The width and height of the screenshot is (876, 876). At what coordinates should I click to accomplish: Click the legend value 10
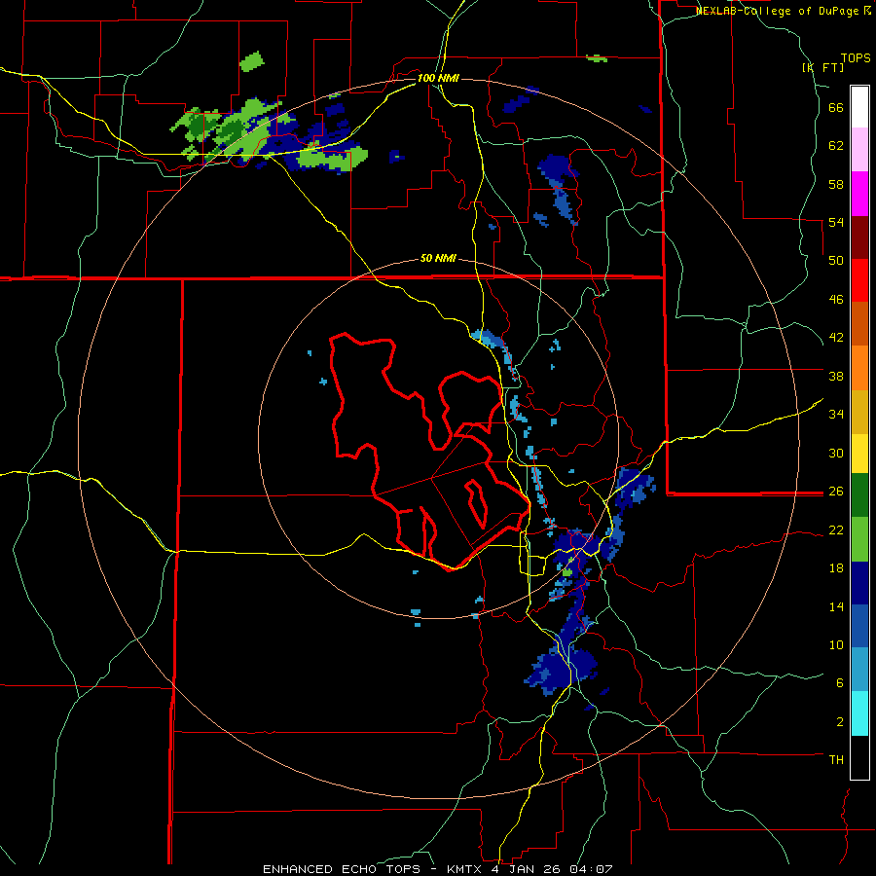pyautogui.click(x=836, y=644)
